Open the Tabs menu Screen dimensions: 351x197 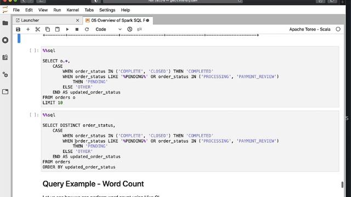(x=89, y=10)
